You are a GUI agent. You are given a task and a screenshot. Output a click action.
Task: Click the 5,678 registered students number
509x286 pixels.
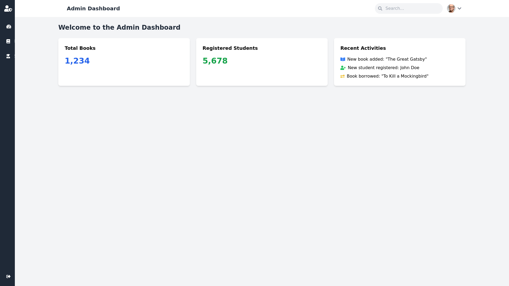tap(215, 61)
